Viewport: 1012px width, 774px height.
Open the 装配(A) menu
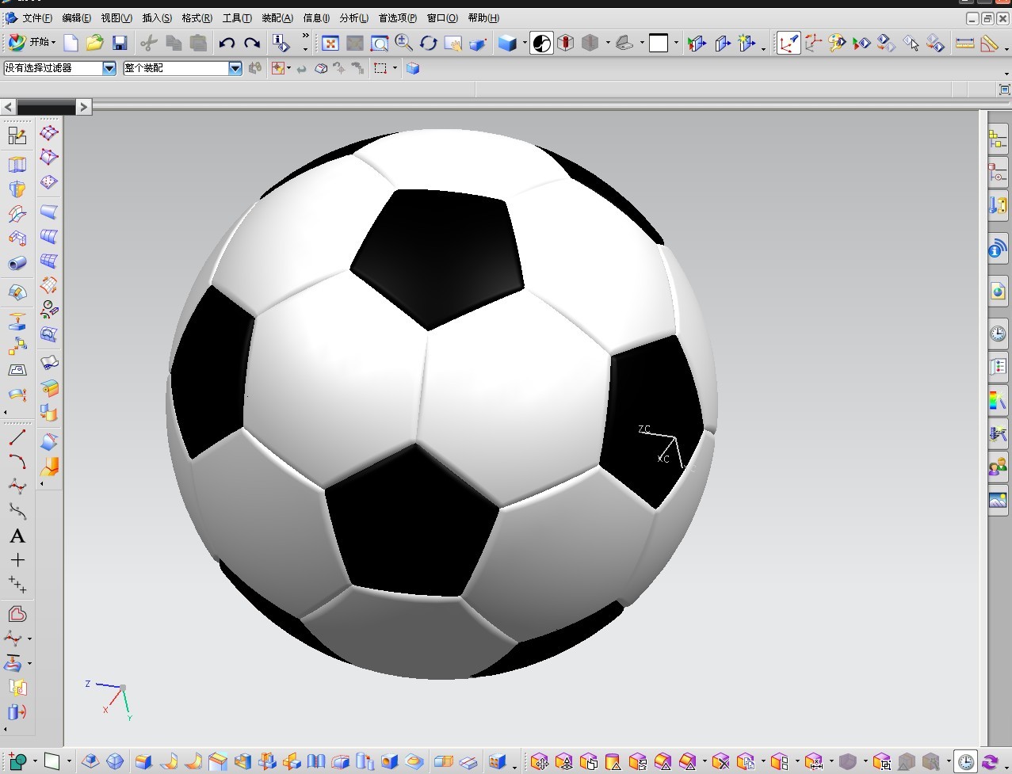pyautogui.click(x=277, y=17)
